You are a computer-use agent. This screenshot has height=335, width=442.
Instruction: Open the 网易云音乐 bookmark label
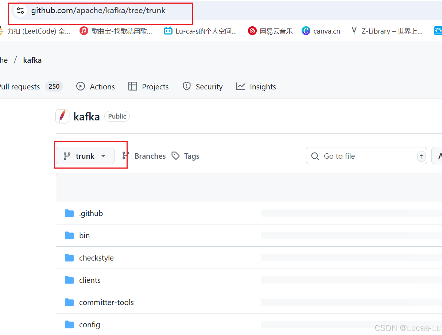276,31
